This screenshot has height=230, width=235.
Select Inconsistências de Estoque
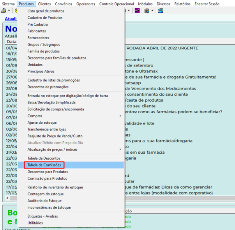(x=71, y=207)
